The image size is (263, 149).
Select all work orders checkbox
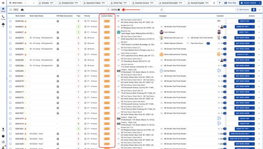click(x=11, y=10)
